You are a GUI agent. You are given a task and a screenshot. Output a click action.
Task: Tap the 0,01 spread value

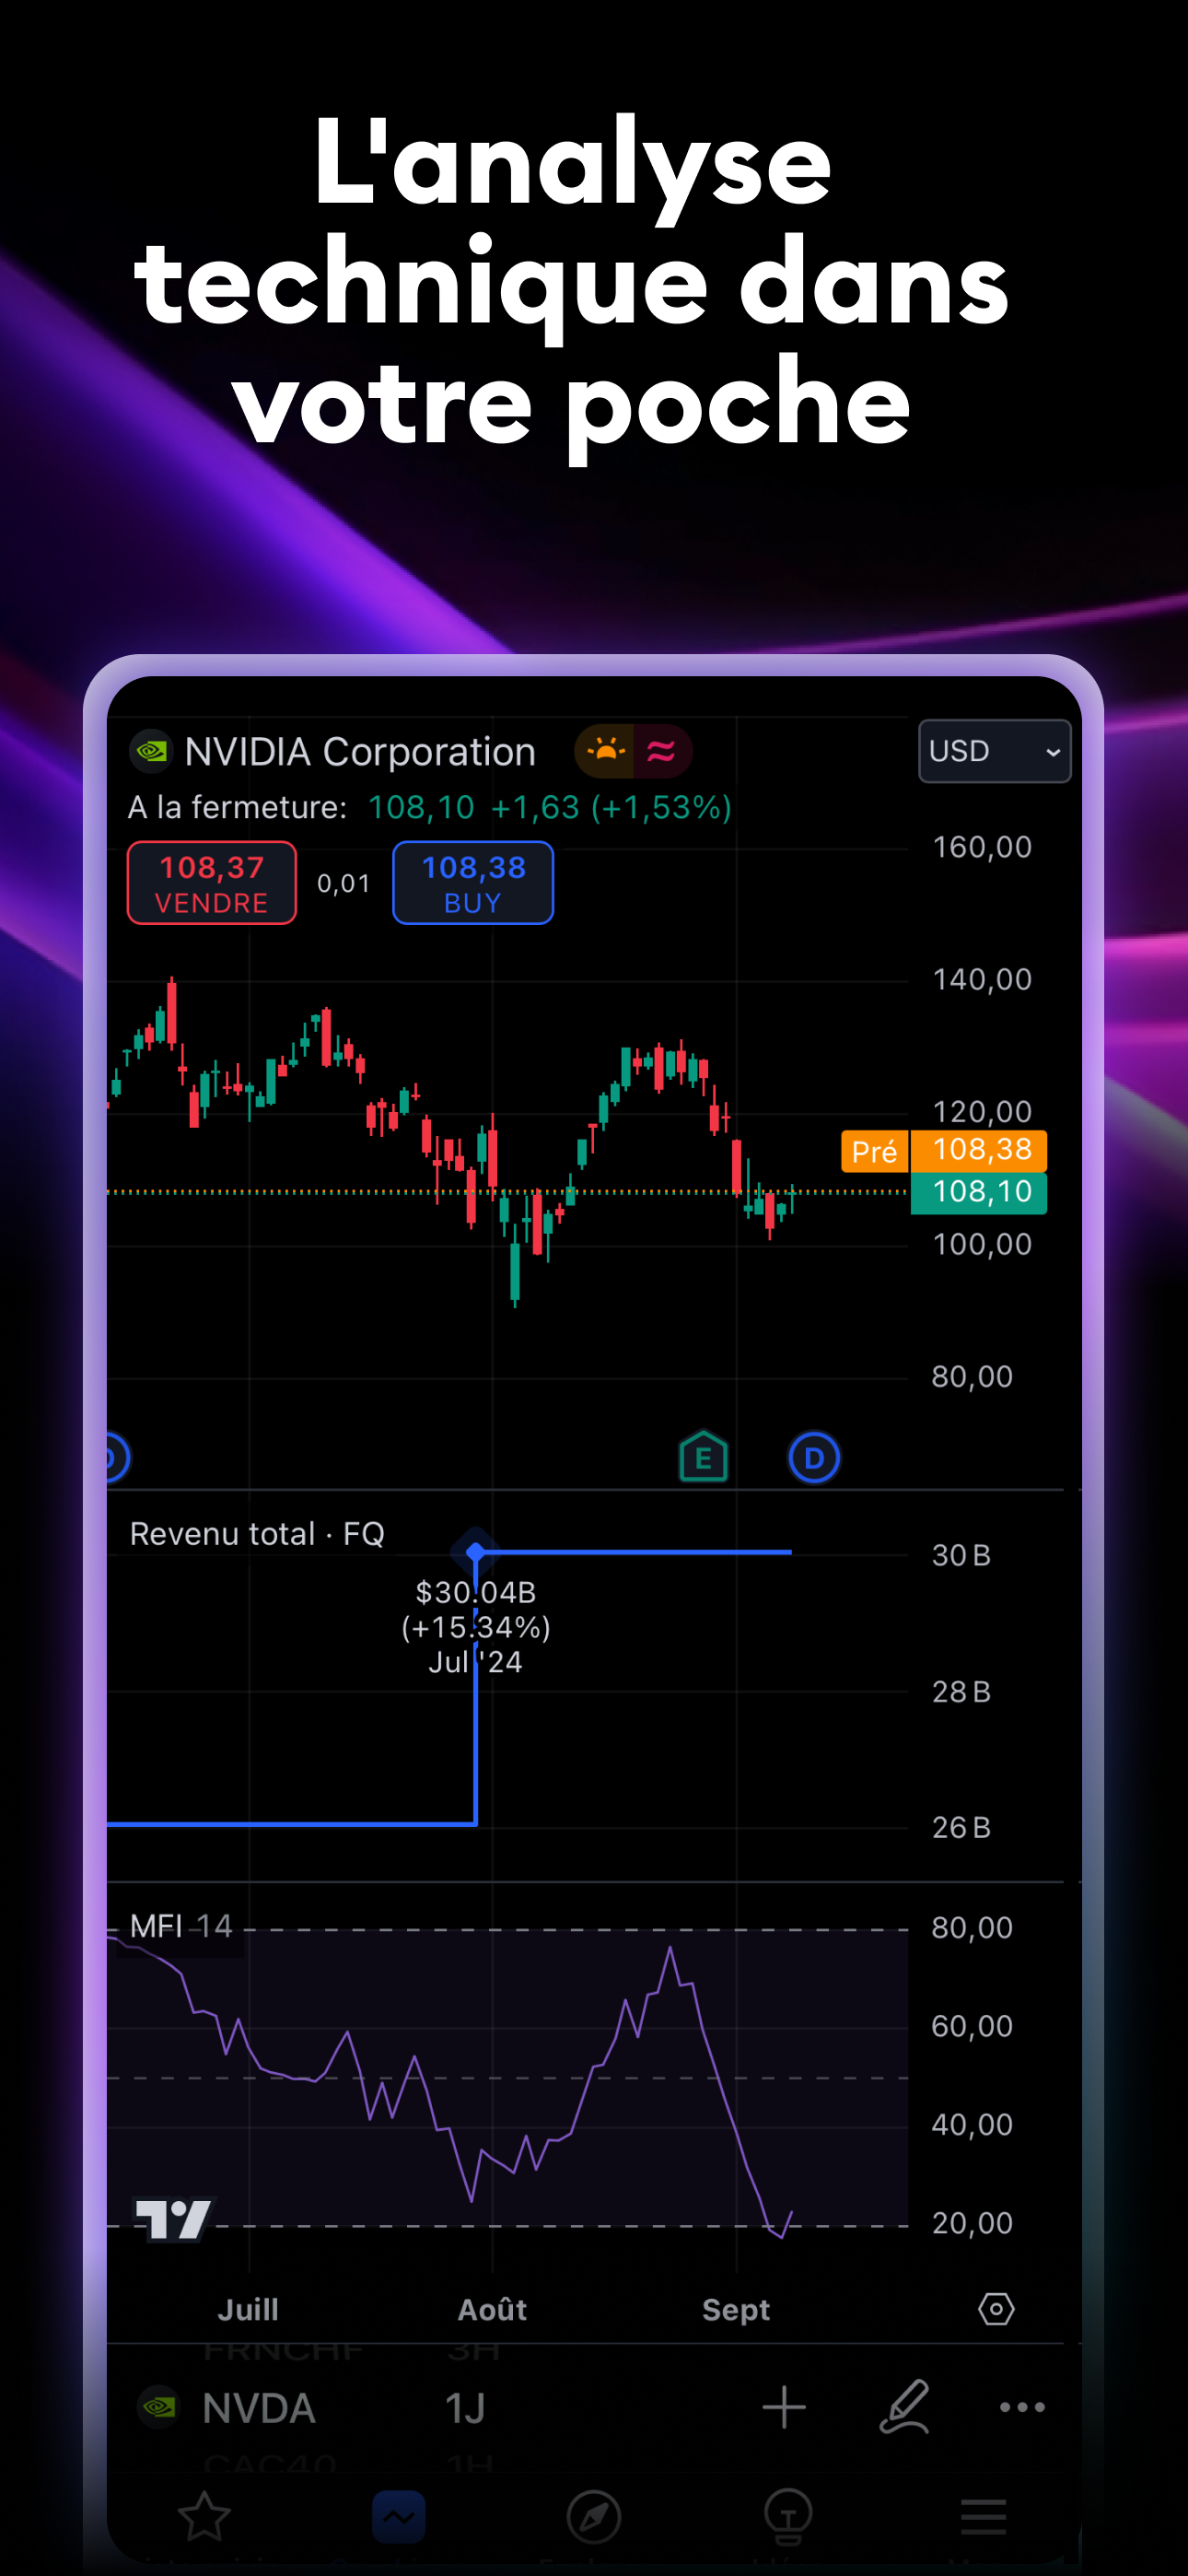pyautogui.click(x=344, y=883)
